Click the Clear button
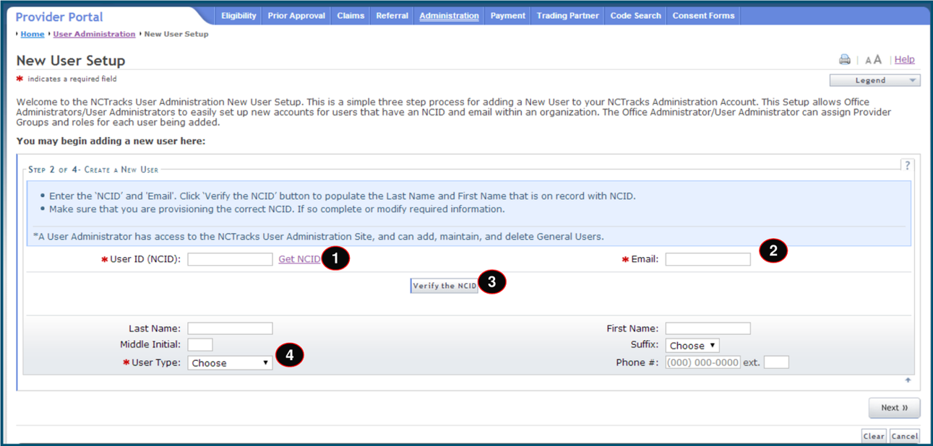 874,436
